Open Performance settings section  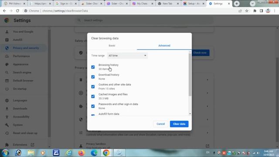click(21, 56)
